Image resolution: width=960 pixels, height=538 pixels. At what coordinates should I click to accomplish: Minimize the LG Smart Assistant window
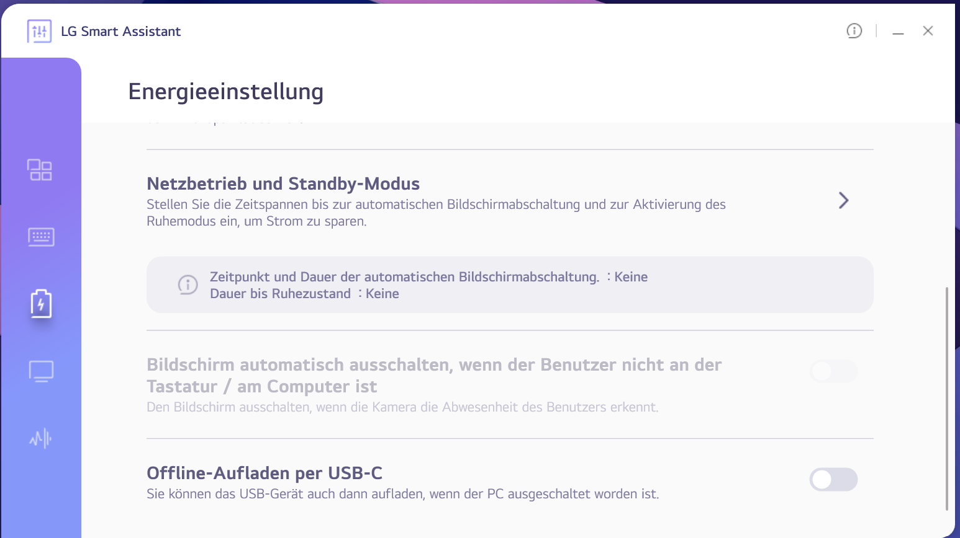(898, 31)
